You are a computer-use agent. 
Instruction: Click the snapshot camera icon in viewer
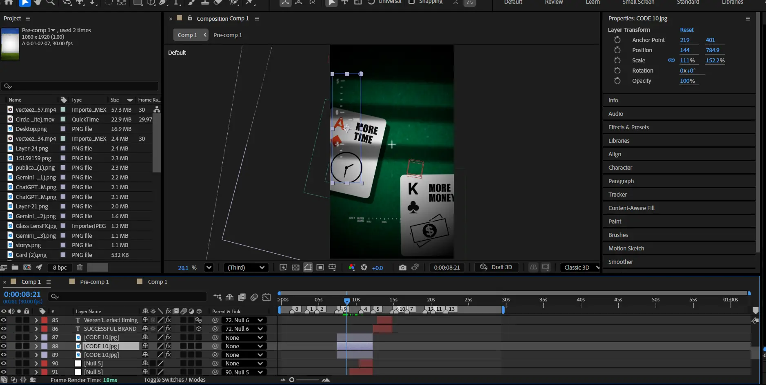pyautogui.click(x=402, y=268)
